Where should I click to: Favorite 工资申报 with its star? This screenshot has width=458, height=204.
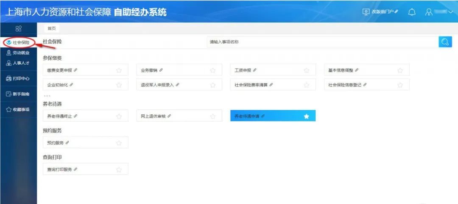(307, 70)
